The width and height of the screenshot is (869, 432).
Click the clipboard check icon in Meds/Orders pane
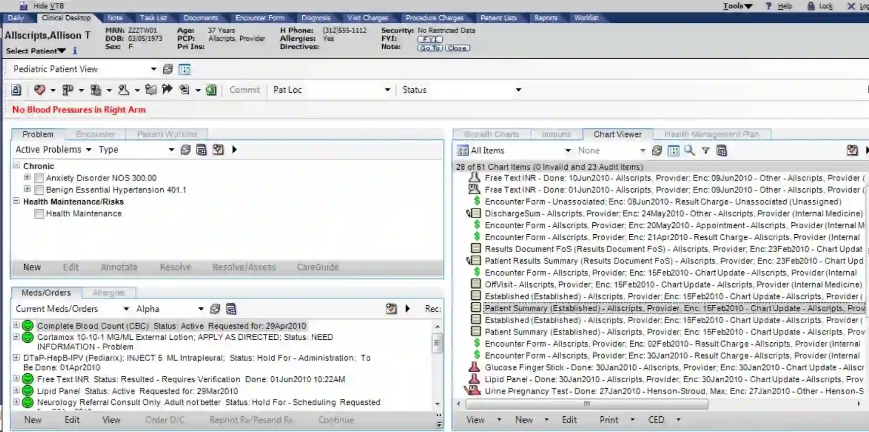pos(391,309)
